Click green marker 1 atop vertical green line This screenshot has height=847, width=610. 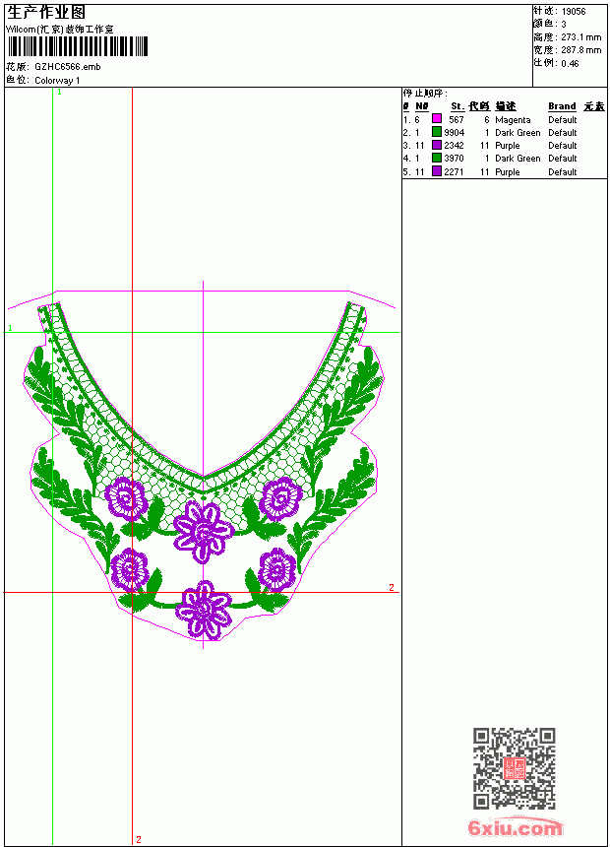tap(59, 93)
